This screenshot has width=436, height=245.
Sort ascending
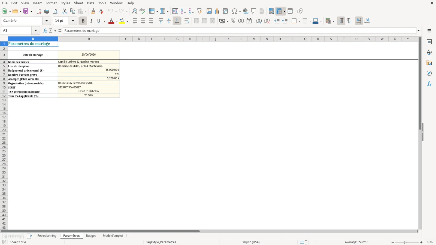[183, 11]
